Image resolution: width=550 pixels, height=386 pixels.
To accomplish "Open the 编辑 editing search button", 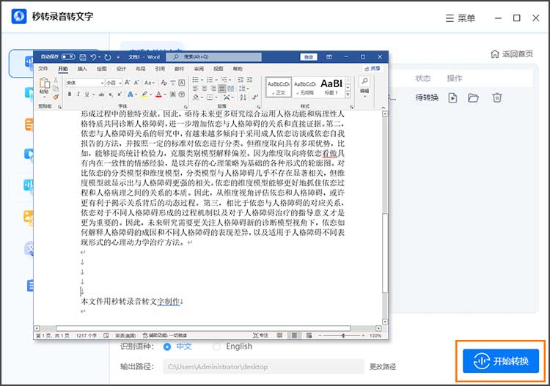I will tap(364, 86).
